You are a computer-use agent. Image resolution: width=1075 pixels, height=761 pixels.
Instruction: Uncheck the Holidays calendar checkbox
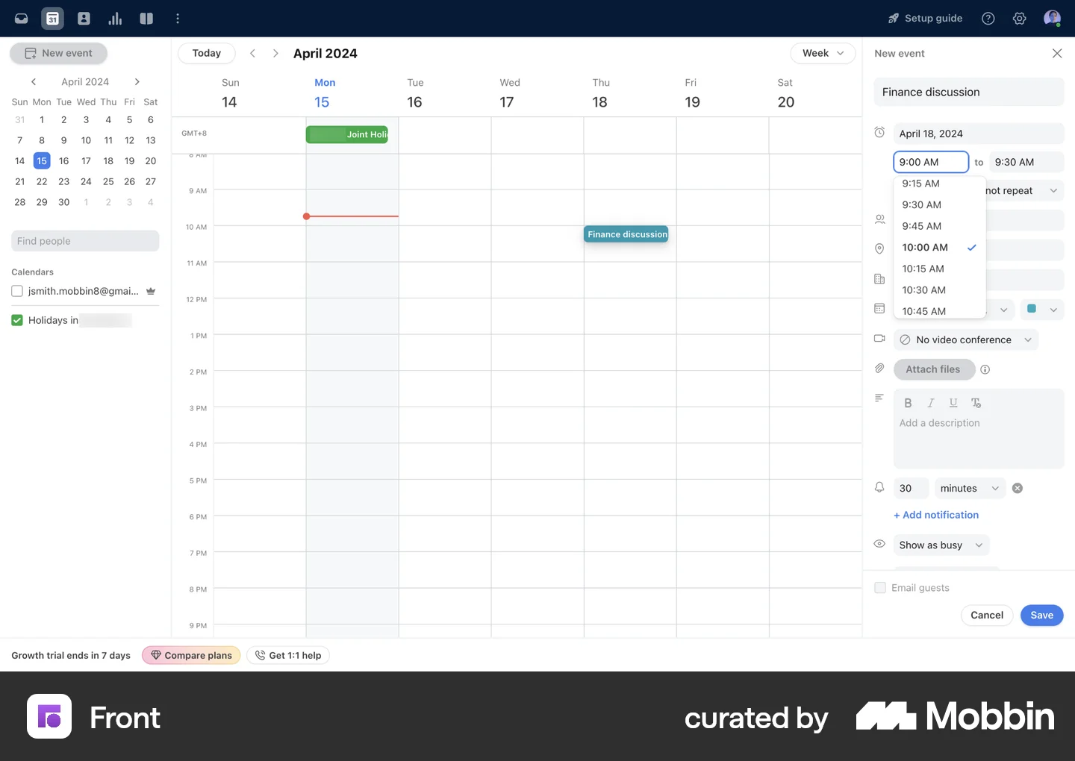pyautogui.click(x=17, y=320)
